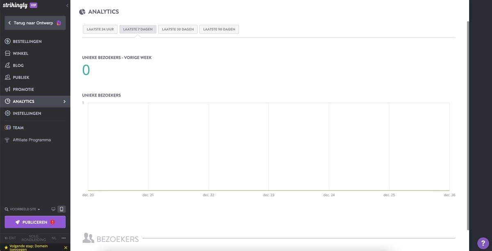This screenshot has width=492, height=251.
Task: Go back via Terug naar Ontwerp
Action: click(x=35, y=23)
